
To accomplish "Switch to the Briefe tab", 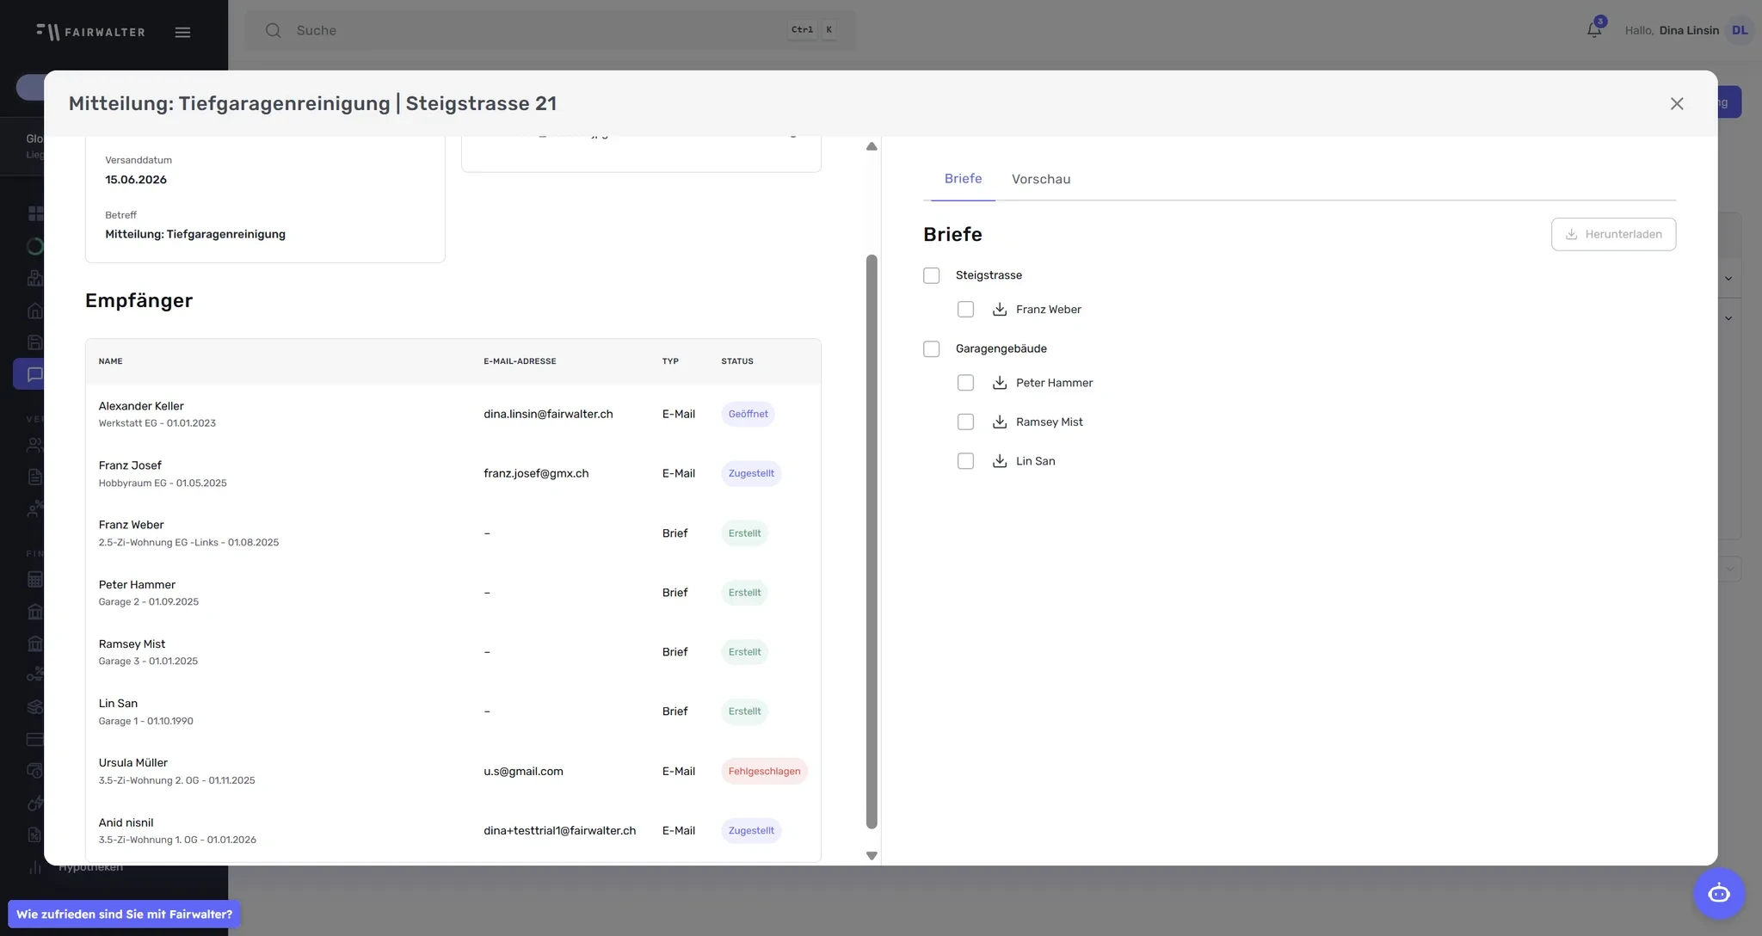I will 963,179.
